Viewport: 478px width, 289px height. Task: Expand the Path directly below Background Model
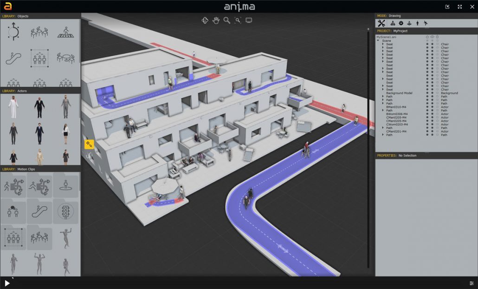point(383,97)
